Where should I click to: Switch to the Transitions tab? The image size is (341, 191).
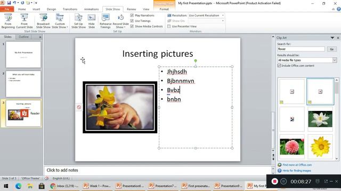click(70, 9)
